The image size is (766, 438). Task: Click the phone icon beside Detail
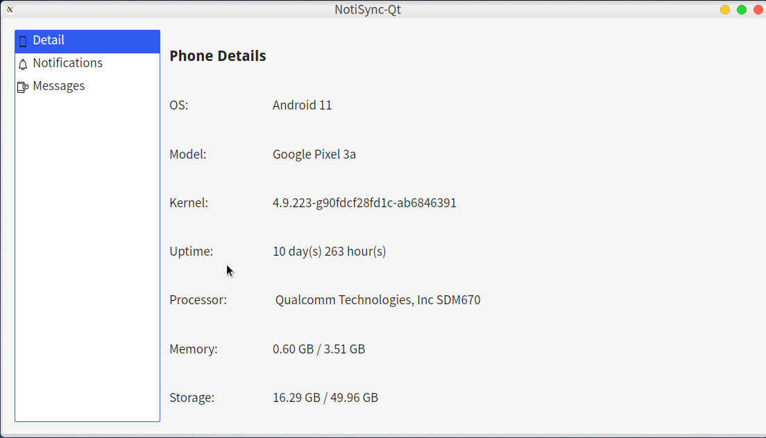[23, 41]
